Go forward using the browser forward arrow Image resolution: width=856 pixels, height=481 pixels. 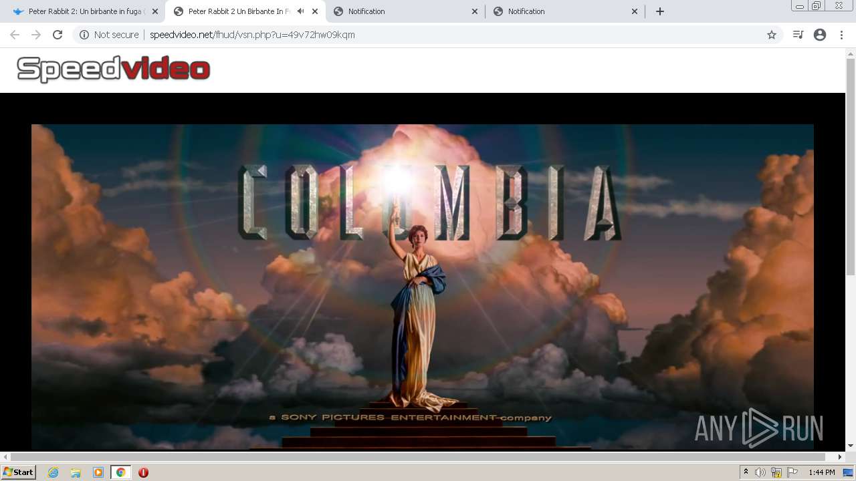(36, 35)
